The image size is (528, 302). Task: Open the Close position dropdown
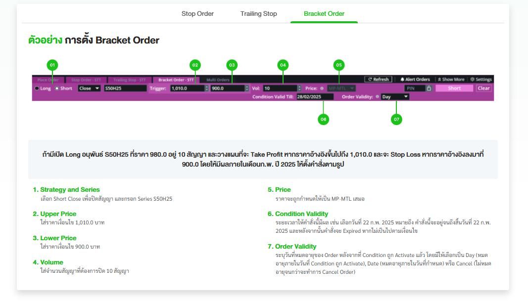[89, 88]
